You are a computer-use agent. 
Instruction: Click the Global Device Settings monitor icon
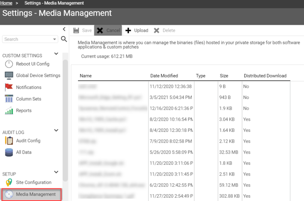click(9, 76)
